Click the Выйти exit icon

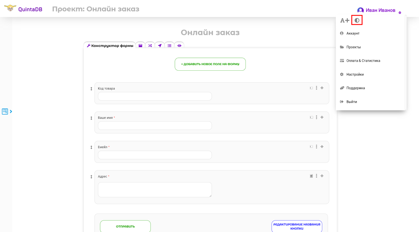[342, 102]
